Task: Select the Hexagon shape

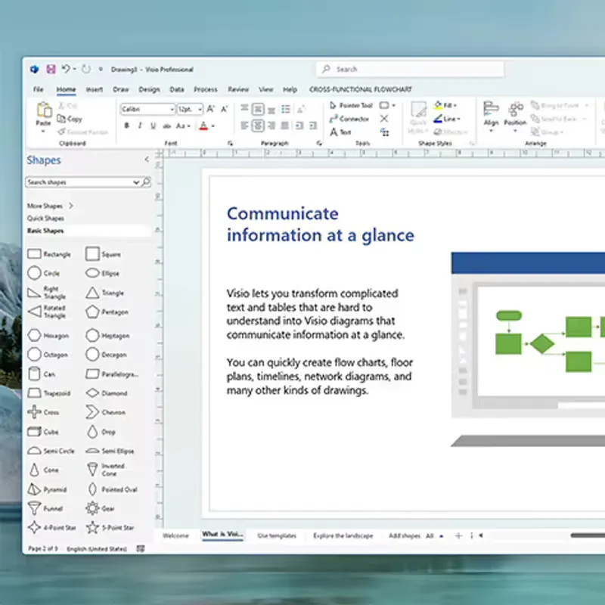Action: coord(48,335)
